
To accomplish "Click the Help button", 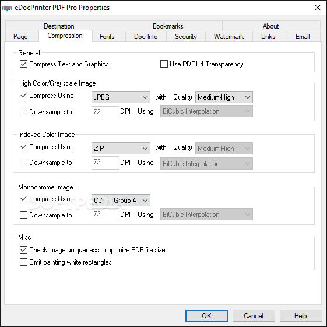I will [x=301, y=316].
